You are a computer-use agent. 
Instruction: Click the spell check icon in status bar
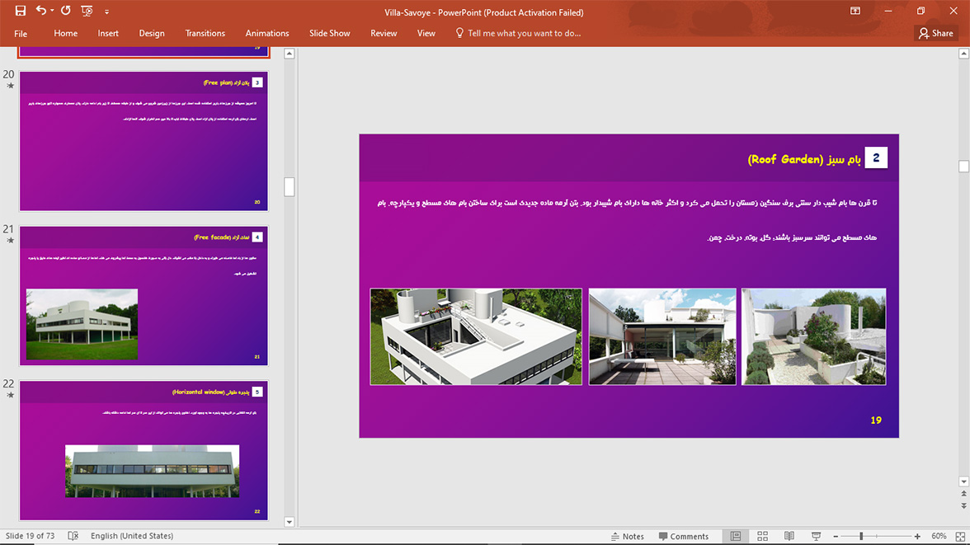click(x=73, y=536)
